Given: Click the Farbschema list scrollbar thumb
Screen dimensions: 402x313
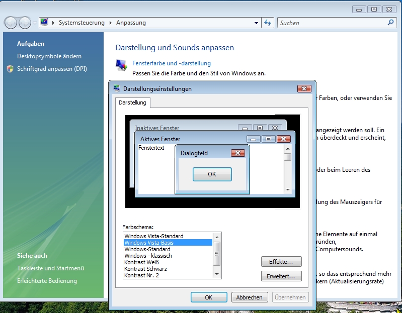Looking at the screenshot, I should (x=217, y=254).
